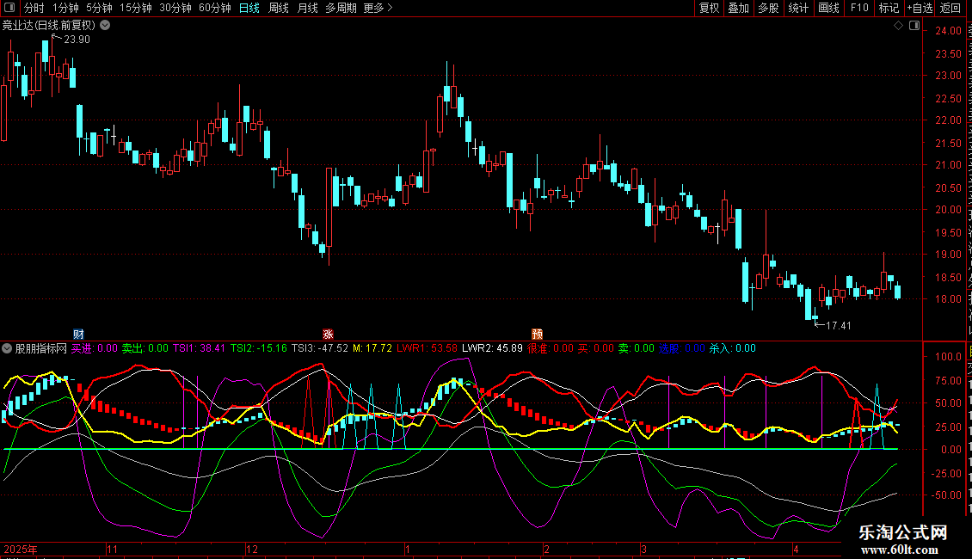Open 多周期 multi-period view
Screen dimensions: 972x559
point(341,8)
